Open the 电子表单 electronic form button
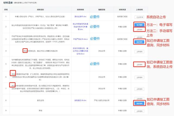Screen dimensions: 174x116 coord(138,25)
